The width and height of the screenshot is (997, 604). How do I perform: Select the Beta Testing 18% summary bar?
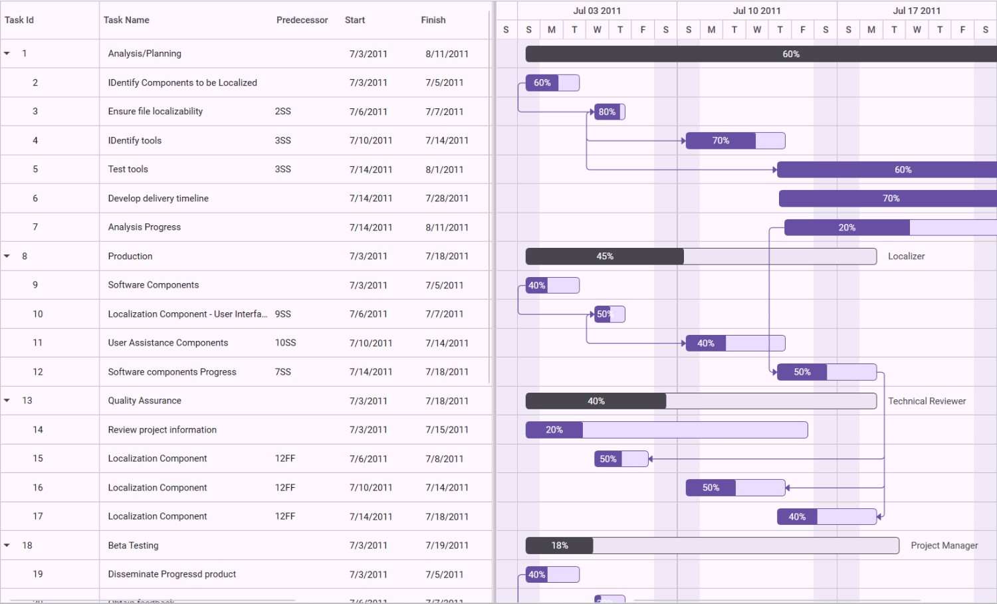(713, 546)
